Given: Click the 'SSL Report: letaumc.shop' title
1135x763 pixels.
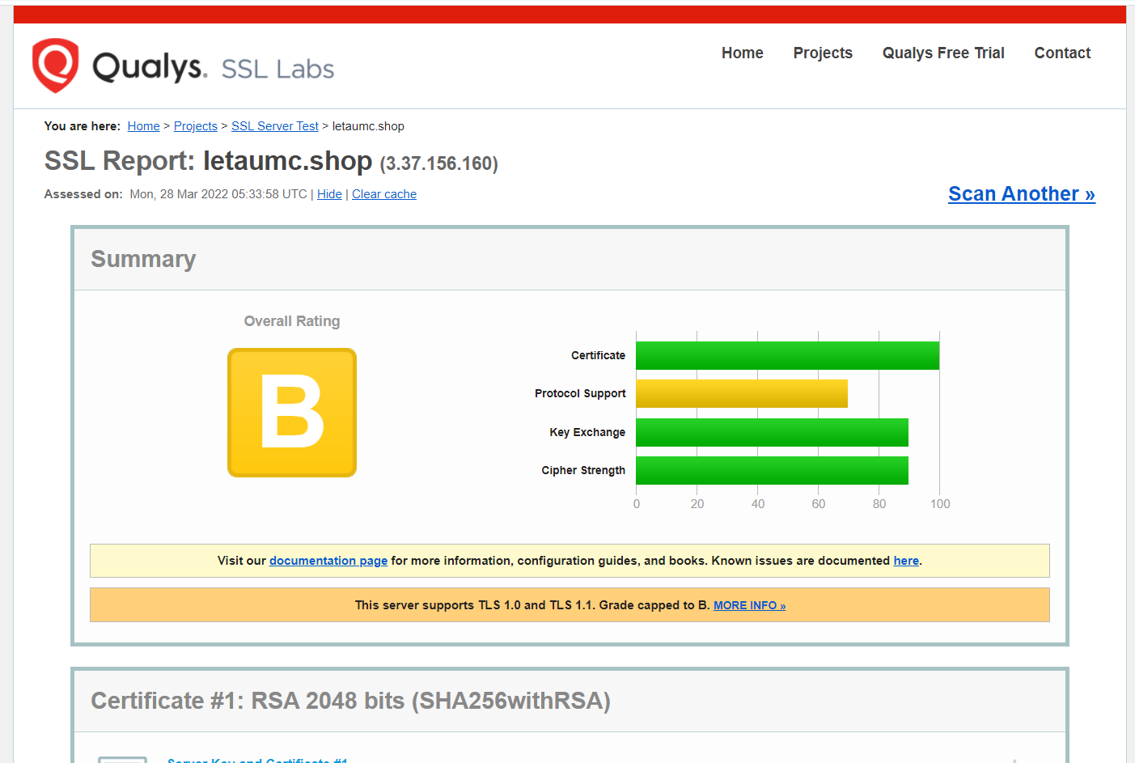Looking at the screenshot, I should click(x=208, y=161).
